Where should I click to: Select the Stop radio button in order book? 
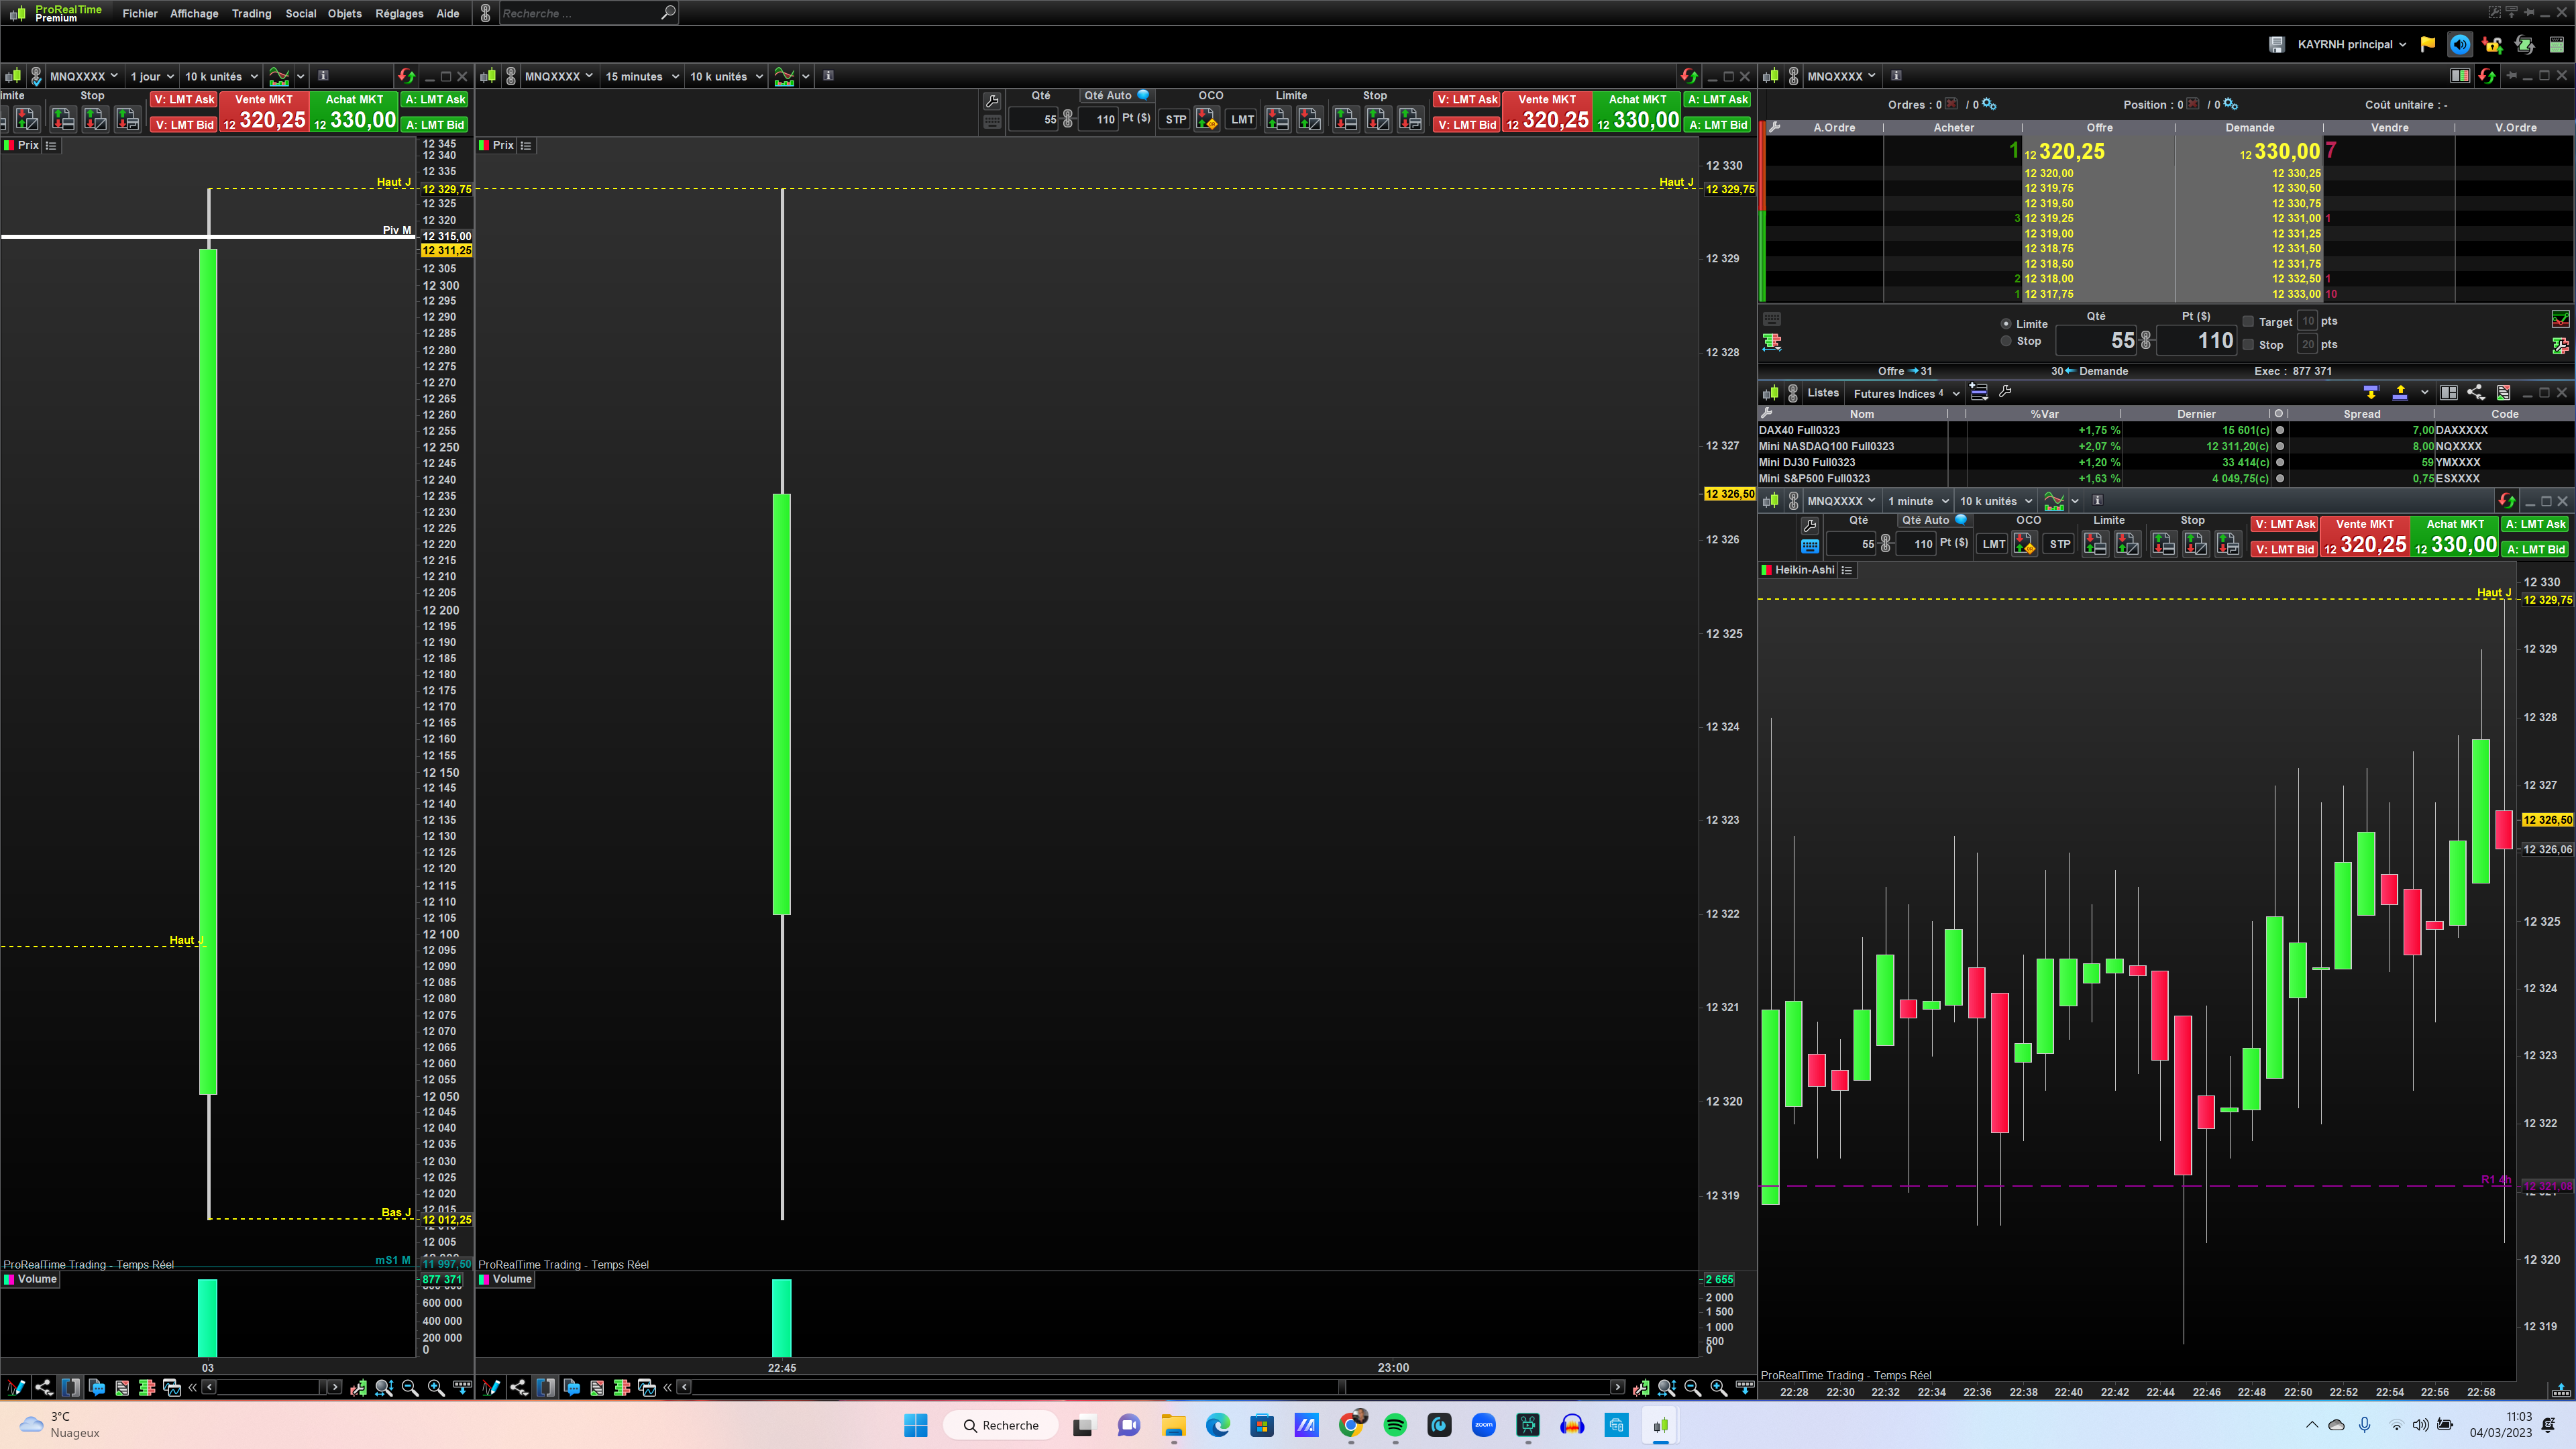[x=2005, y=341]
